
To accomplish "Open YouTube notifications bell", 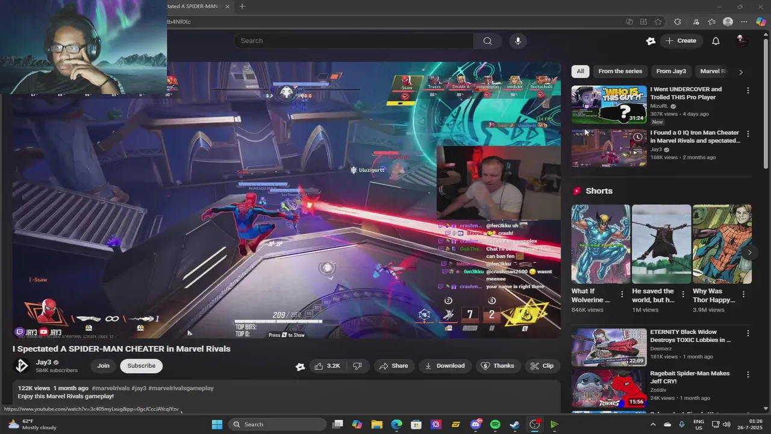I will point(716,41).
